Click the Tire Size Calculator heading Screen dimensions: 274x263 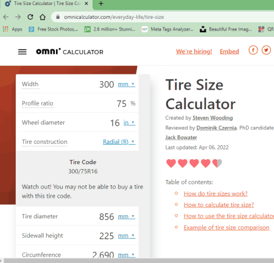point(200,94)
